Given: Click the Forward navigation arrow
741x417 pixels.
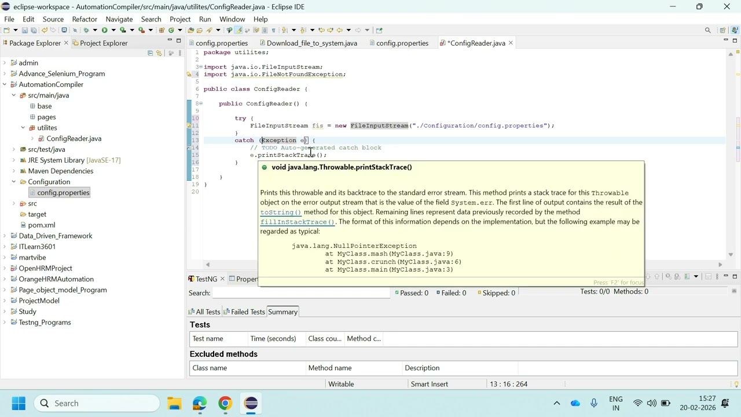Looking at the screenshot, I should coord(358,30).
